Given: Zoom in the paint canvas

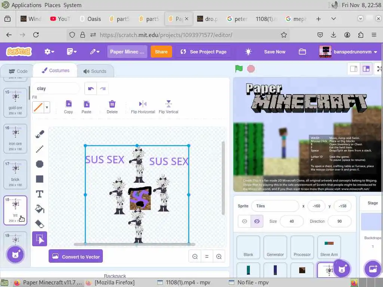Looking at the screenshot, I should pos(219,256).
